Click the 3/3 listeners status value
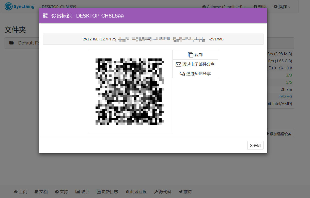 (x=289, y=75)
